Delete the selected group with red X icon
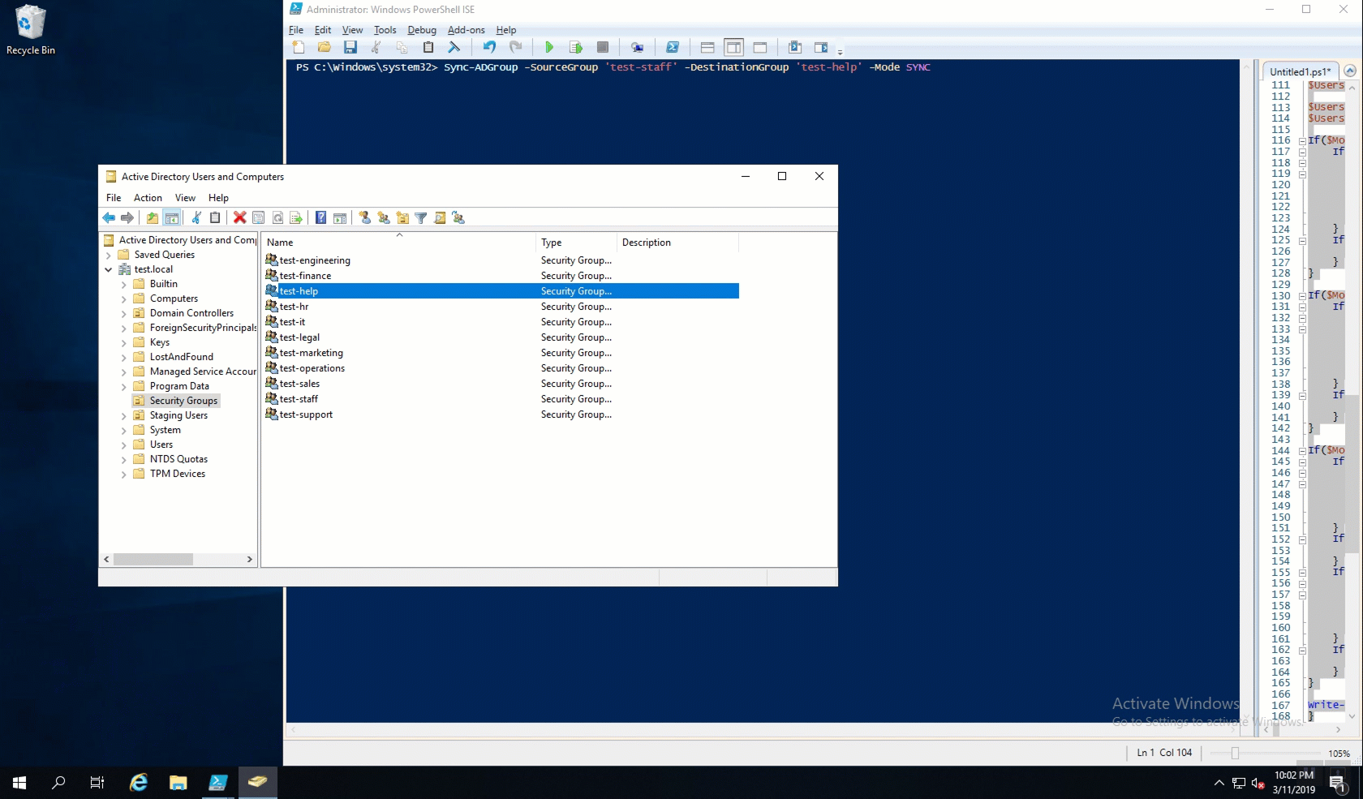This screenshot has height=799, width=1363. point(240,217)
